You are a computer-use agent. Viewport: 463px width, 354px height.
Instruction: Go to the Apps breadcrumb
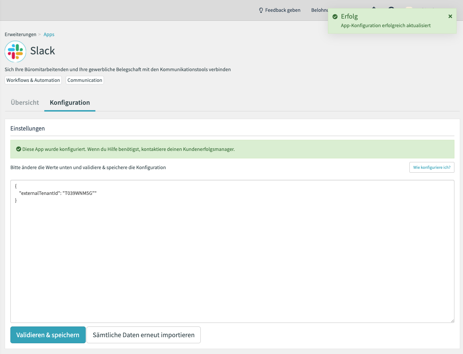click(49, 34)
